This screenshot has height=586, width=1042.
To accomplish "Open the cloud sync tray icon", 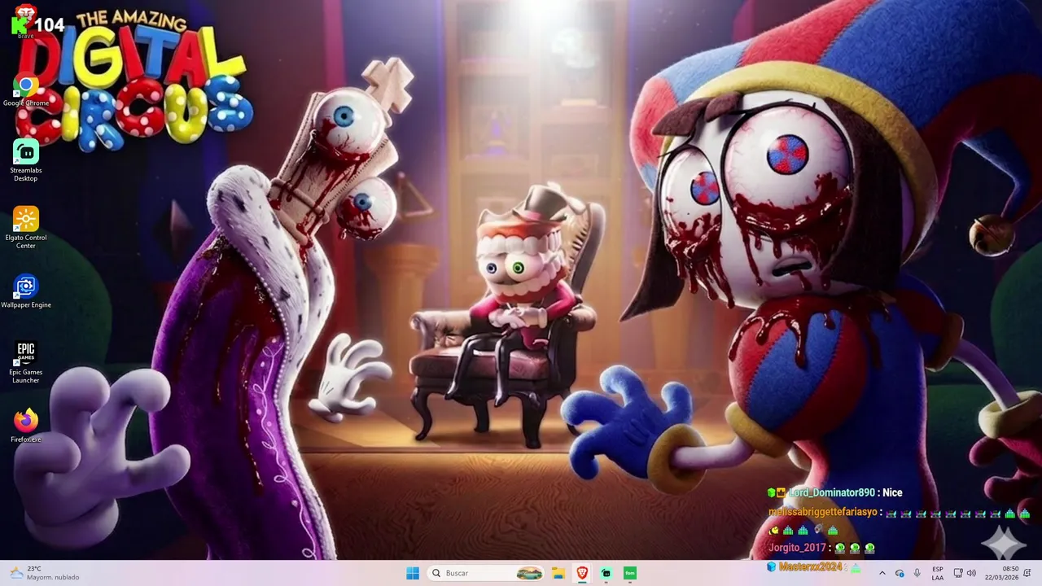I will (x=900, y=573).
